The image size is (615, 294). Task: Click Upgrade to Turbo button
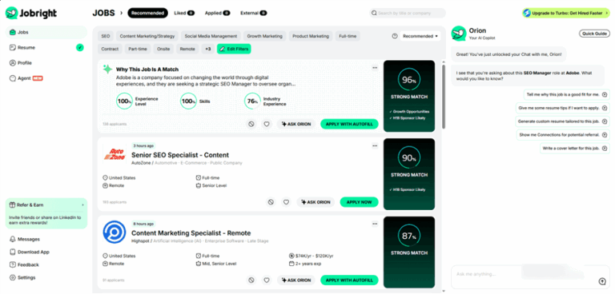[x=566, y=13]
